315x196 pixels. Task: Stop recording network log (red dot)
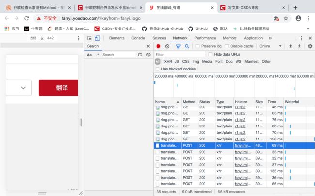coord(158,46)
